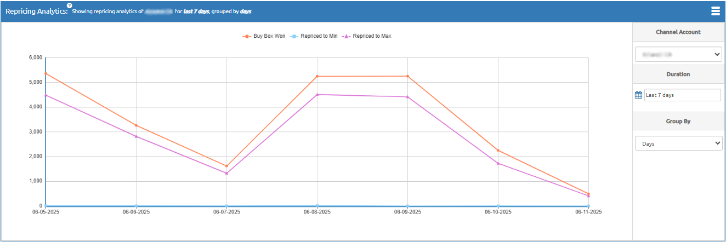Expand the Group By Days dropdown

tap(678, 143)
